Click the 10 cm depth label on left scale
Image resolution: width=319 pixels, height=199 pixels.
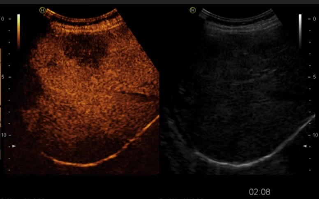click(x=3, y=135)
